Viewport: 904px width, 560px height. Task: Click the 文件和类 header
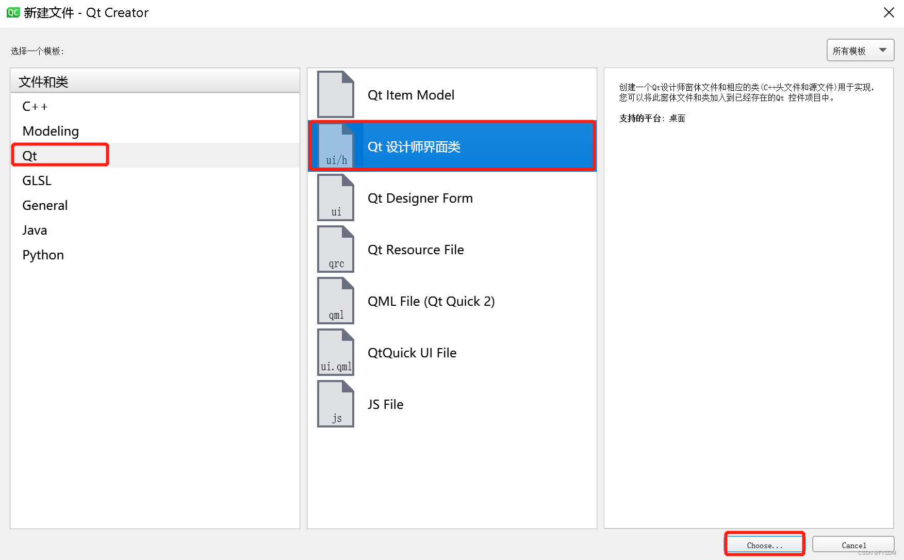pyautogui.click(x=155, y=81)
